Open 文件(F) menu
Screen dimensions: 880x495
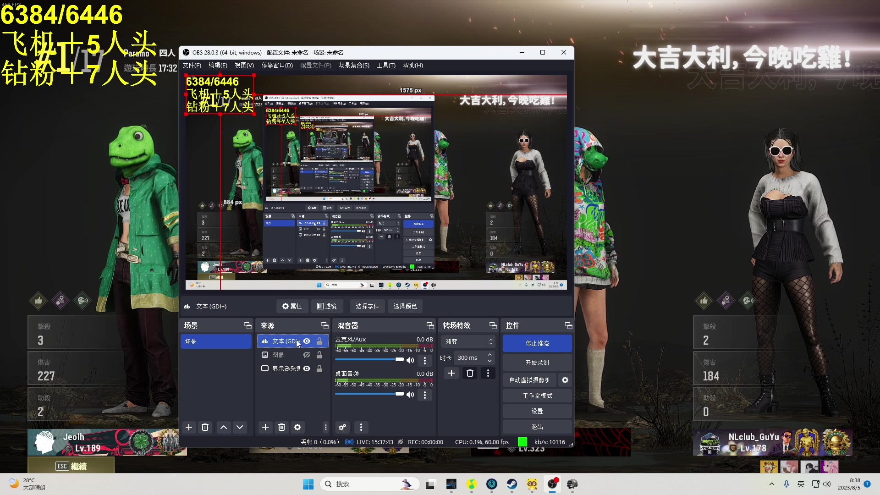[192, 66]
